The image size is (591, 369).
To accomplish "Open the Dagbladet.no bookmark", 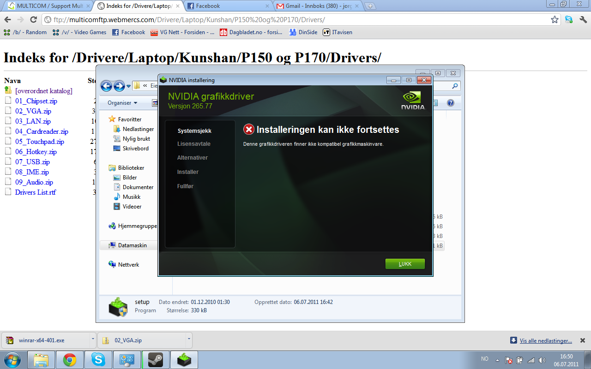I will pyautogui.click(x=252, y=32).
